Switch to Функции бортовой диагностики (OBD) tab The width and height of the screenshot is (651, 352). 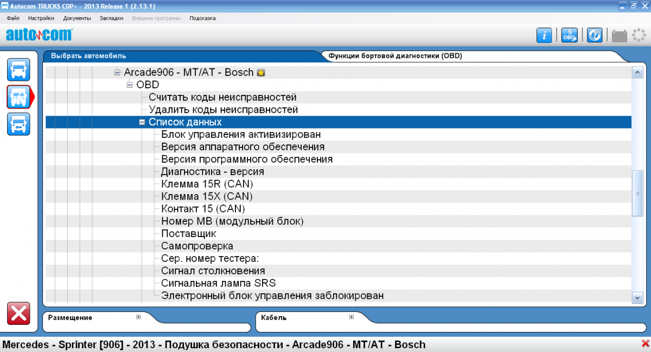(395, 56)
